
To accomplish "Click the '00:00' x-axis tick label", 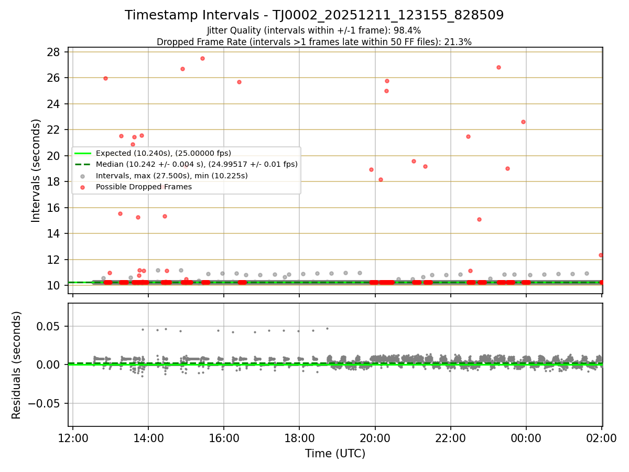I will [x=526, y=438].
